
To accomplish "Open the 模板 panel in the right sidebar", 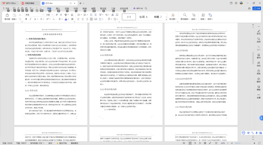I will (259, 88).
